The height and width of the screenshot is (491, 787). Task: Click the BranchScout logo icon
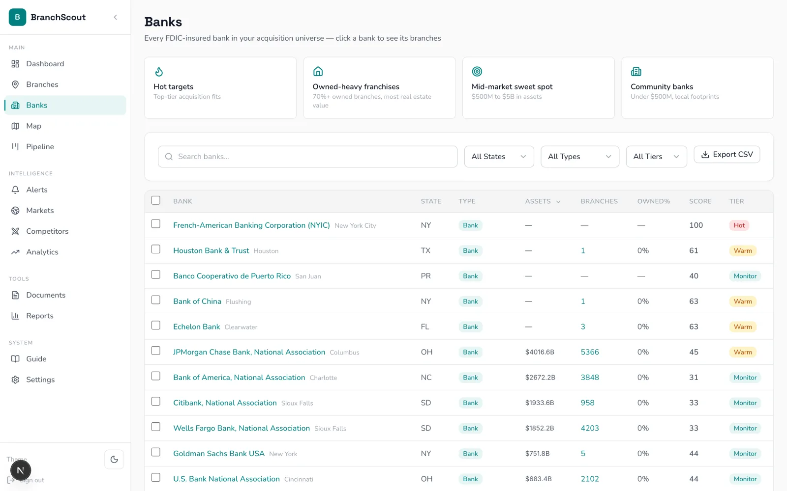click(x=17, y=17)
